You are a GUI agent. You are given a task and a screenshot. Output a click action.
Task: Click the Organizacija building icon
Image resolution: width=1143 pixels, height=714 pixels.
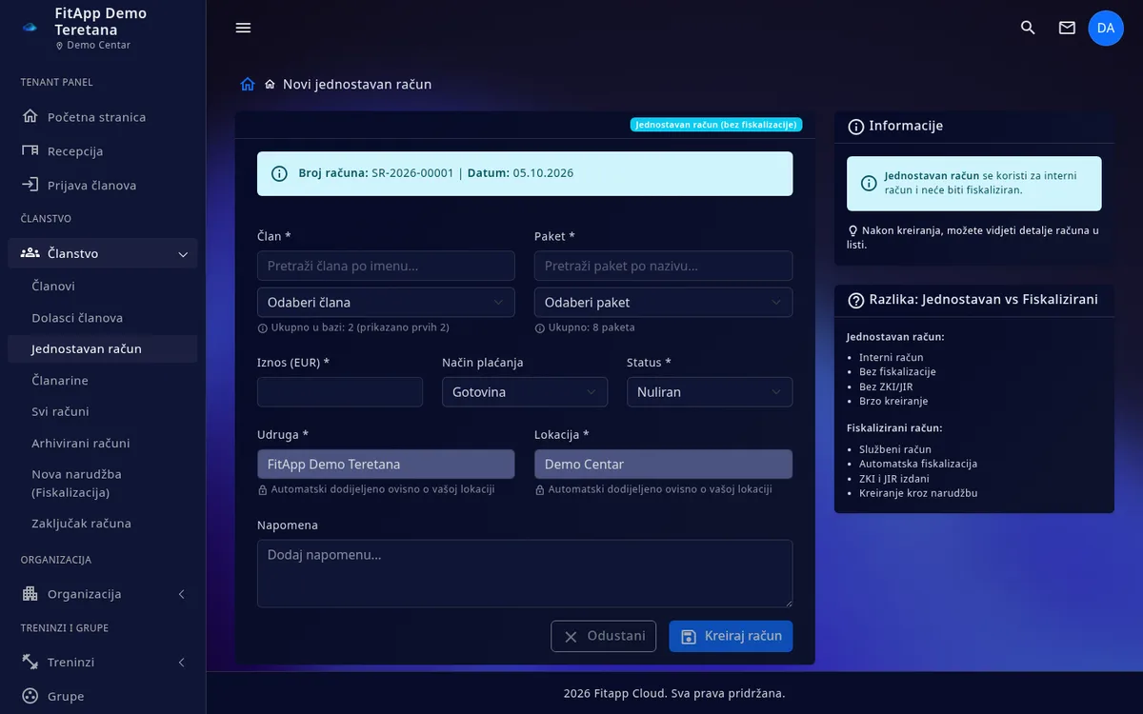coord(30,594)
